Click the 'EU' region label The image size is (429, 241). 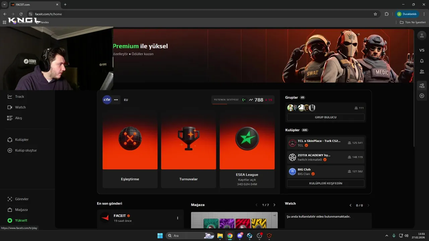point(126,100)
